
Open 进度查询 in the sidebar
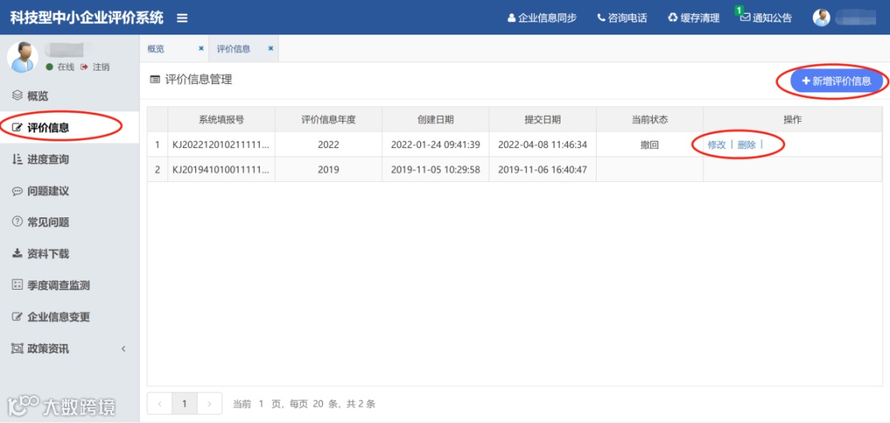69,160
